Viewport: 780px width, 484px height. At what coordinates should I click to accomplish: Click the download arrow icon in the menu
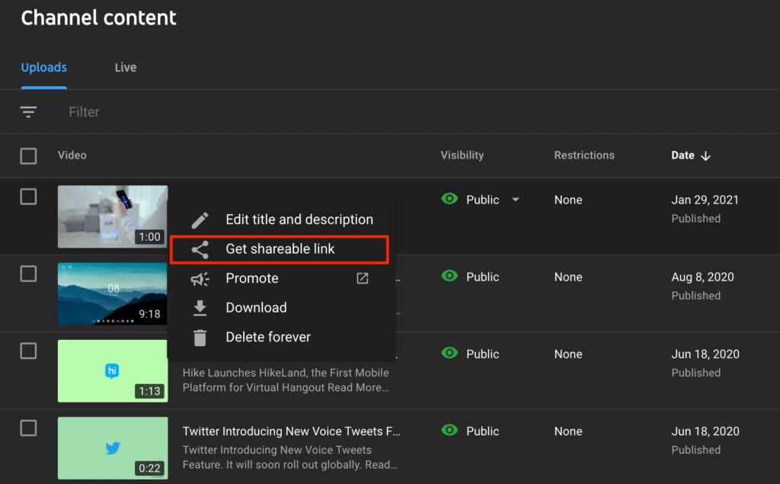pyautogui.click(x=200, y=307)
